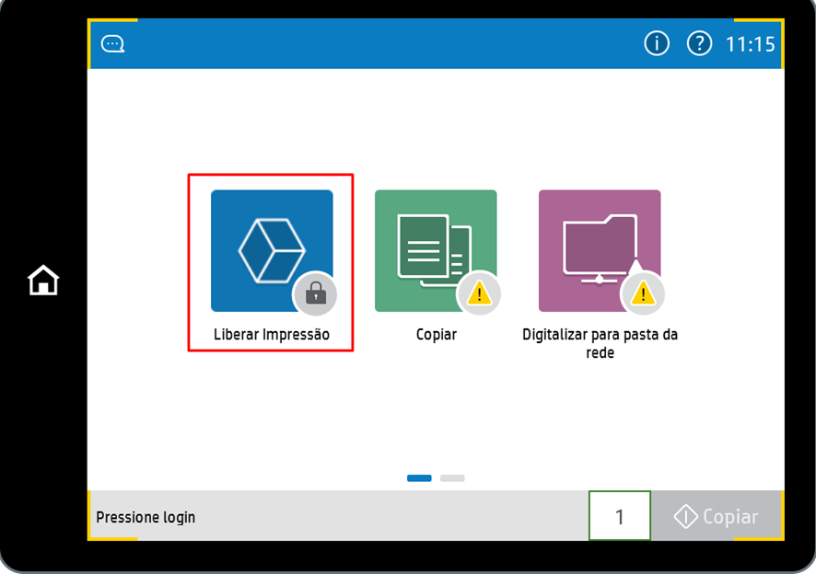Click the Pressione login status text

(x=146, y=517)
